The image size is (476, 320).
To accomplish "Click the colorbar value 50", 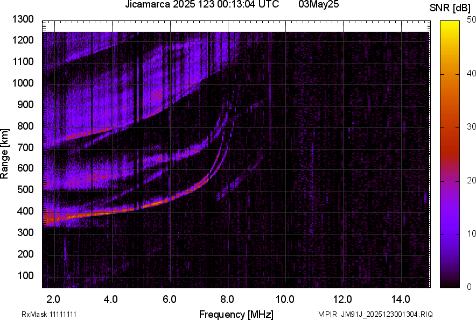I will [472, 20].
